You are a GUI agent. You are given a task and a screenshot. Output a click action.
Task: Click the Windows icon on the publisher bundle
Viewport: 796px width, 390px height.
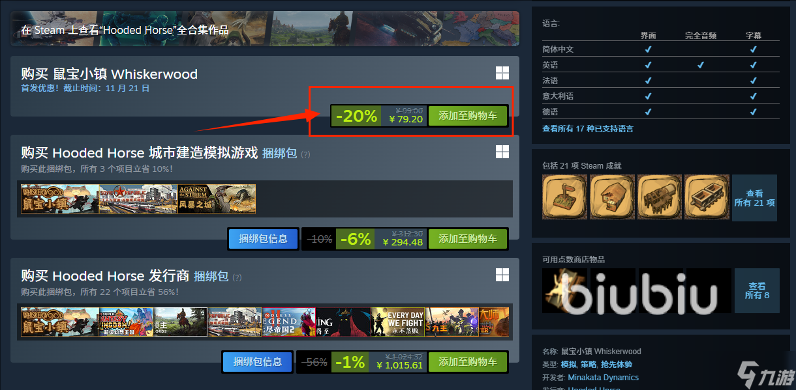[502, 274]
